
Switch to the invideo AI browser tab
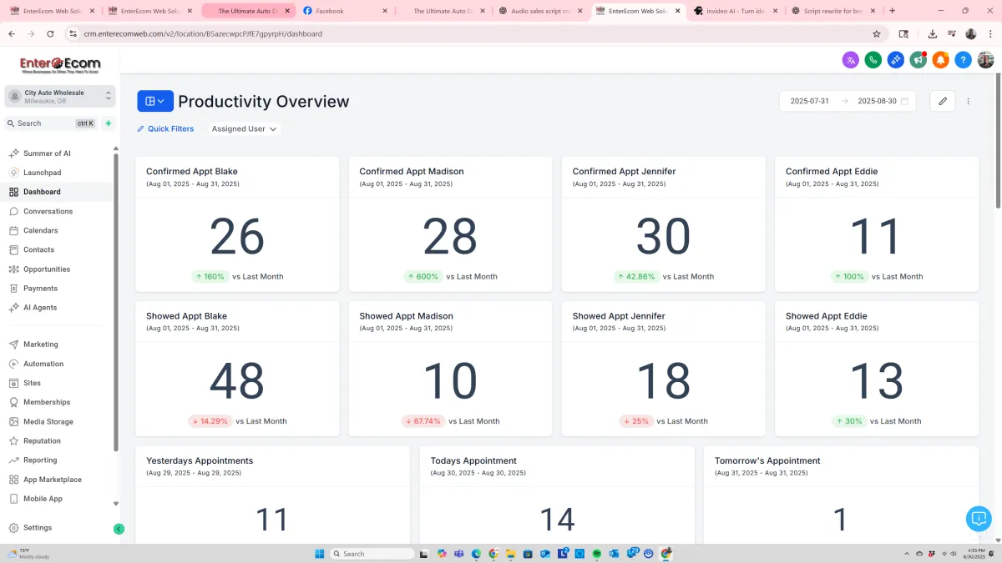click(735, 11)
